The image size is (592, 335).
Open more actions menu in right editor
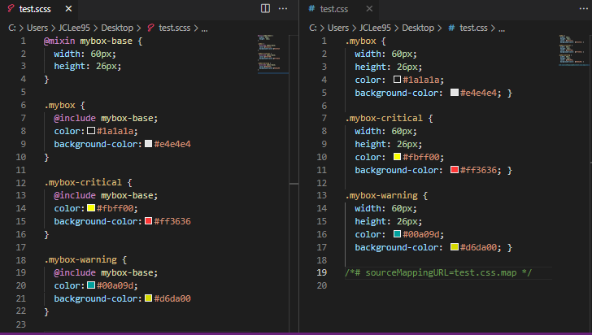578,8
